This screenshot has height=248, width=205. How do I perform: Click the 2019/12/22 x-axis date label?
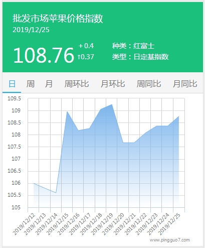(x=136, y=224)
